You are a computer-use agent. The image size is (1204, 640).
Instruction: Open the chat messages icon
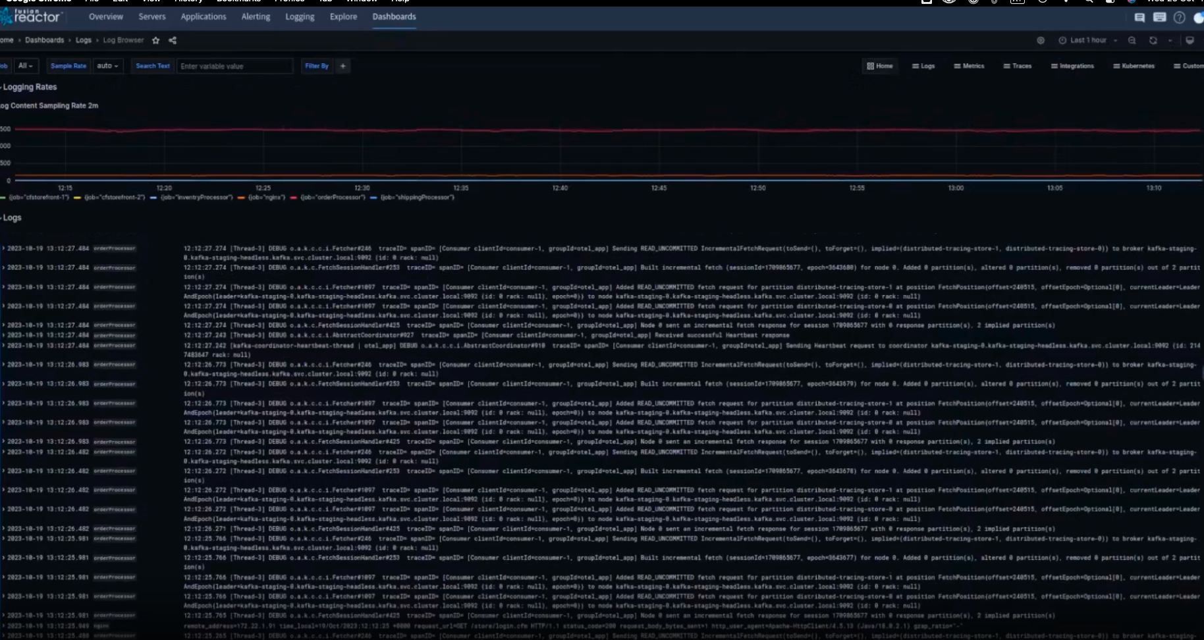(x=1139, y=18)
